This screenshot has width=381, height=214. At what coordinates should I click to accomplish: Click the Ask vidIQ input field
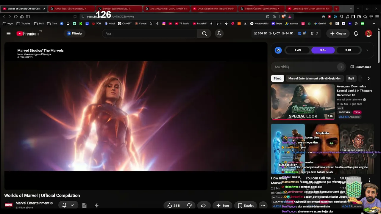click(308, 67)
